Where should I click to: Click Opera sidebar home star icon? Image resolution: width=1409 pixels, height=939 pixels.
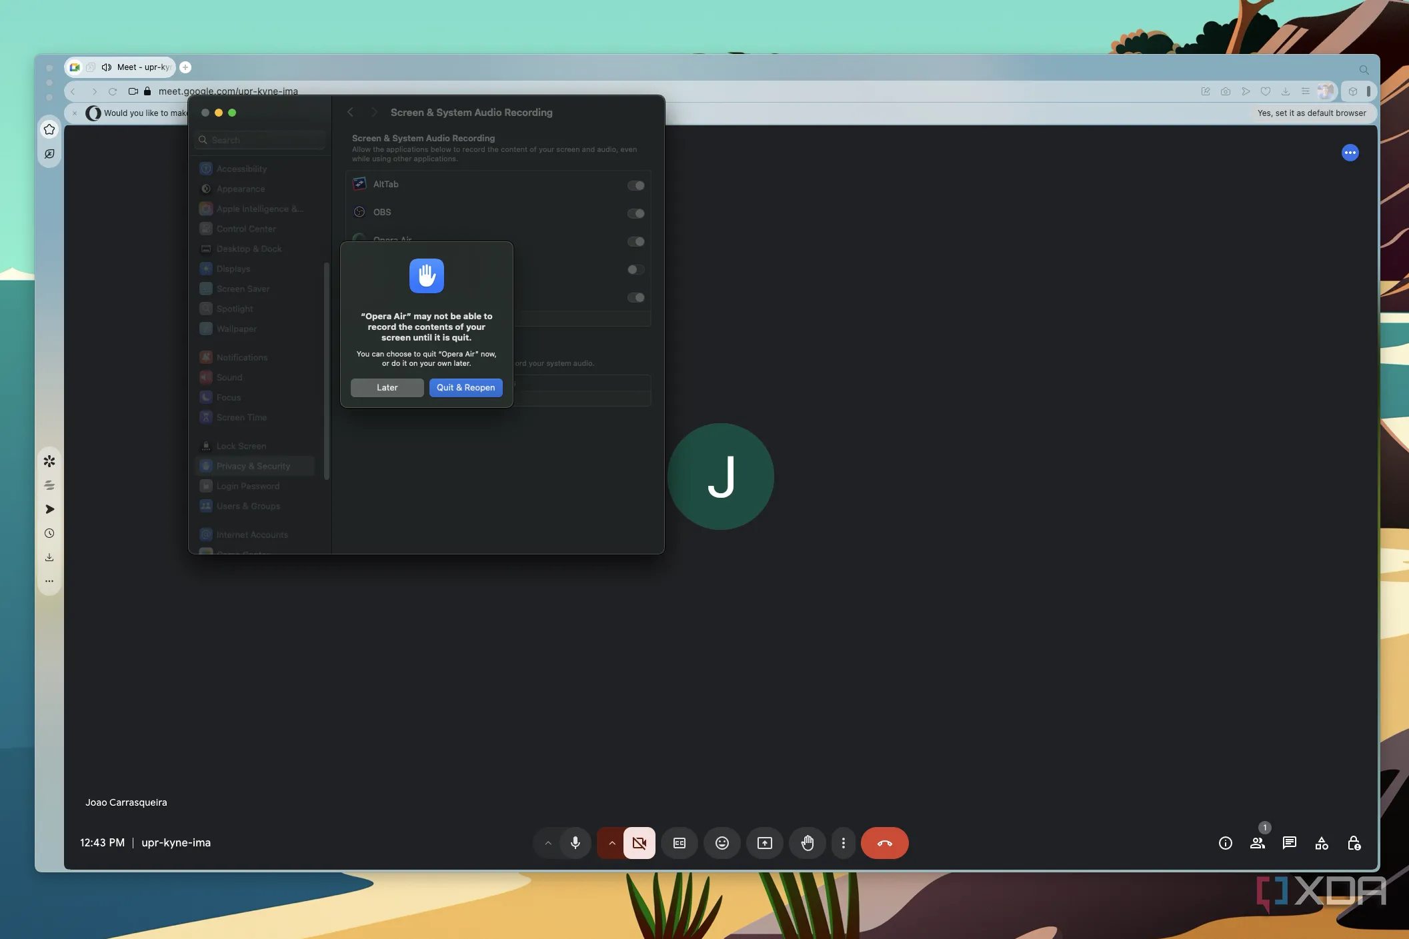49,129
